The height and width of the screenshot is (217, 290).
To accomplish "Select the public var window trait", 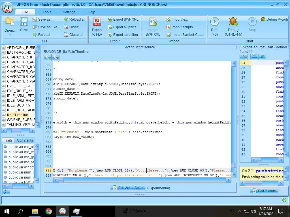I will tap(21, 167).
